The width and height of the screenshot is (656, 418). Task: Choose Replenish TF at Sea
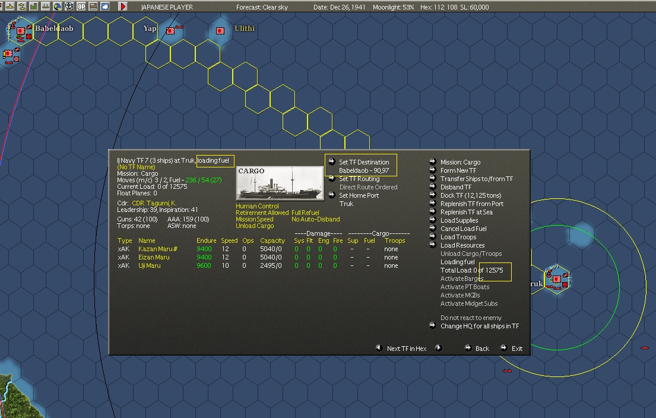[x=467, y=212]
